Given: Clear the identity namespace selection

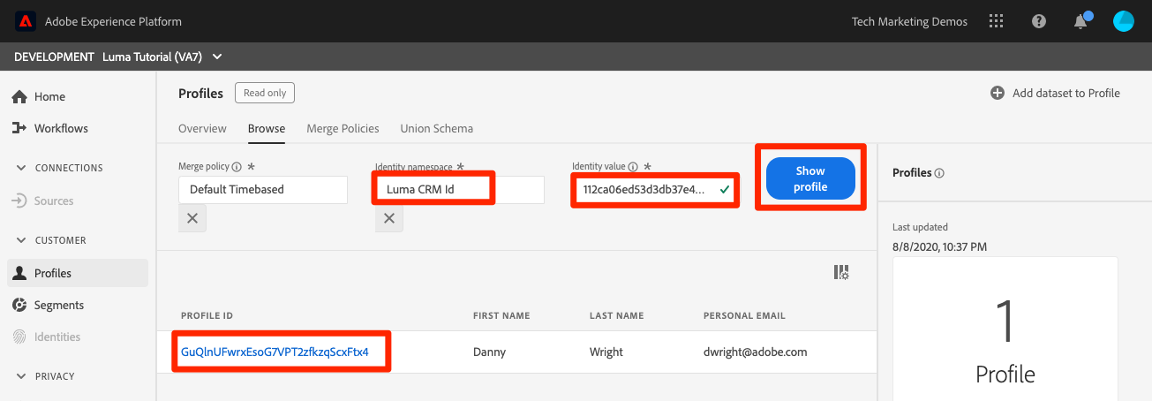Looking at the screenshot, I should point(389,218).
